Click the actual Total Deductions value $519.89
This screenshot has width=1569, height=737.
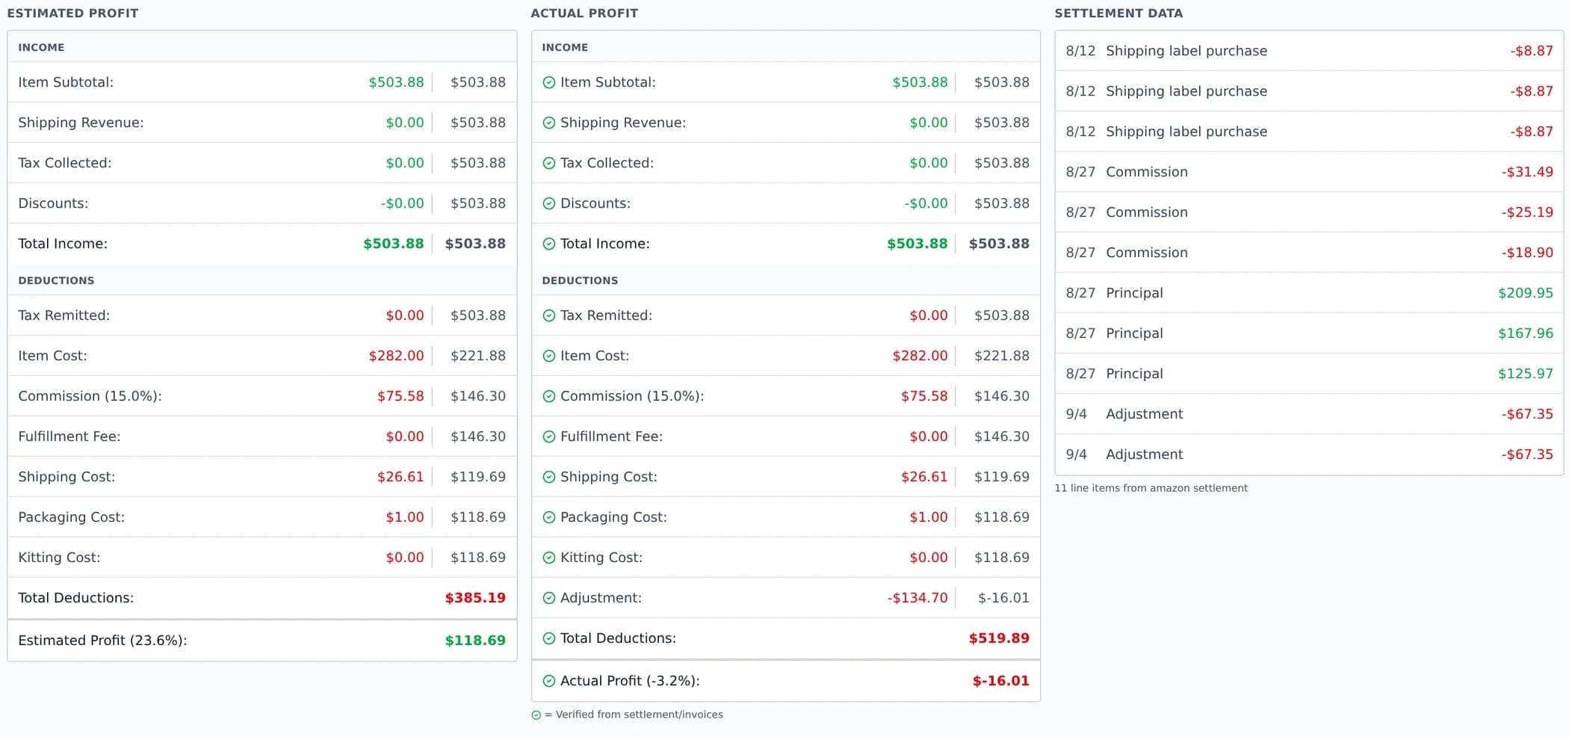999,638
